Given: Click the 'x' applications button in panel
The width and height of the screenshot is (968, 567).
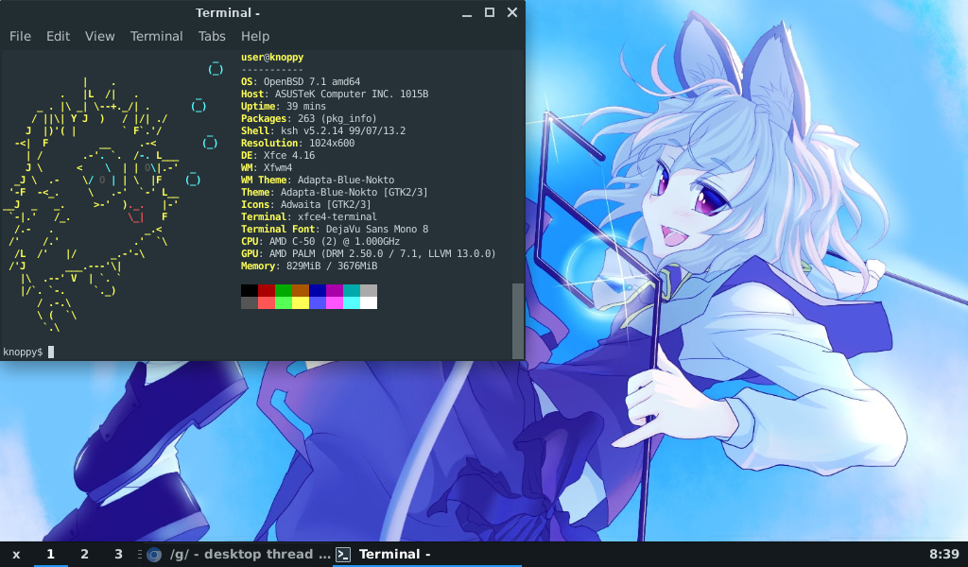Looking at the screenshot, I should click(16, 554).
